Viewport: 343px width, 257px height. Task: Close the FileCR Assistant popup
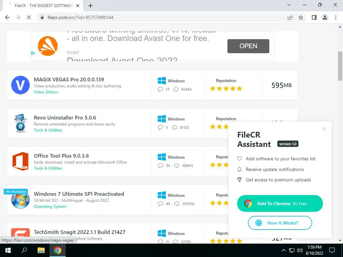(324, 129)
